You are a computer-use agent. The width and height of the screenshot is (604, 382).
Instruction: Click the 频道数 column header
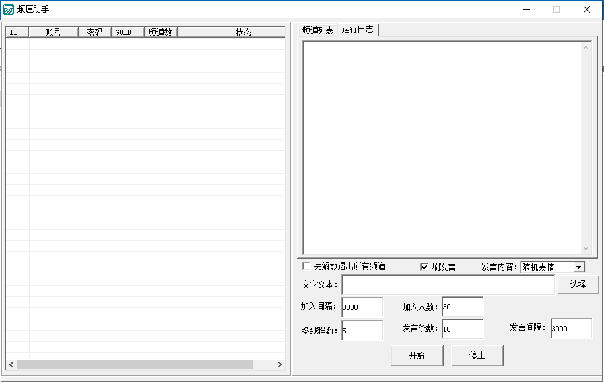(160, 32)
